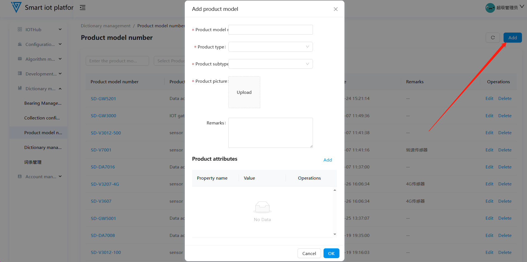Add a new product attribute row
The image size is (527, 262).
327,160
